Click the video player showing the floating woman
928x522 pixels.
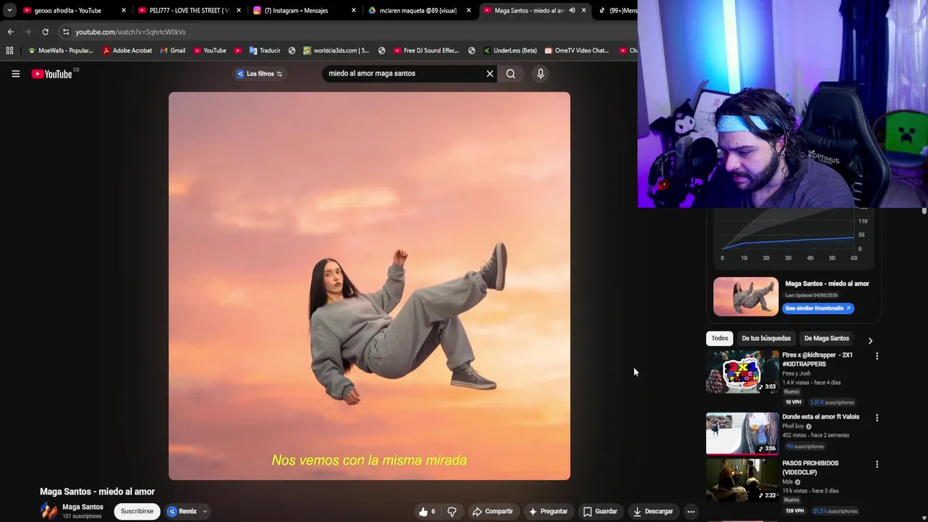click(369, 286)
